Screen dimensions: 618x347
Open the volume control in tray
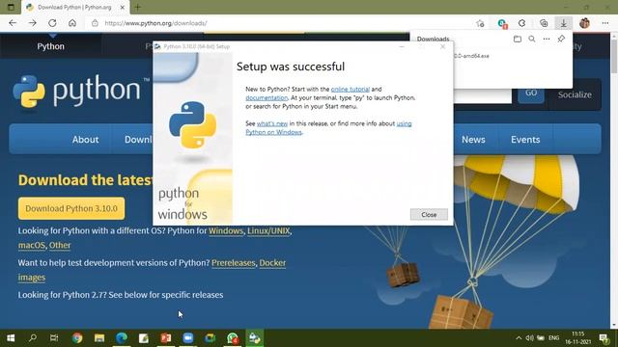(x=529, y=338)
